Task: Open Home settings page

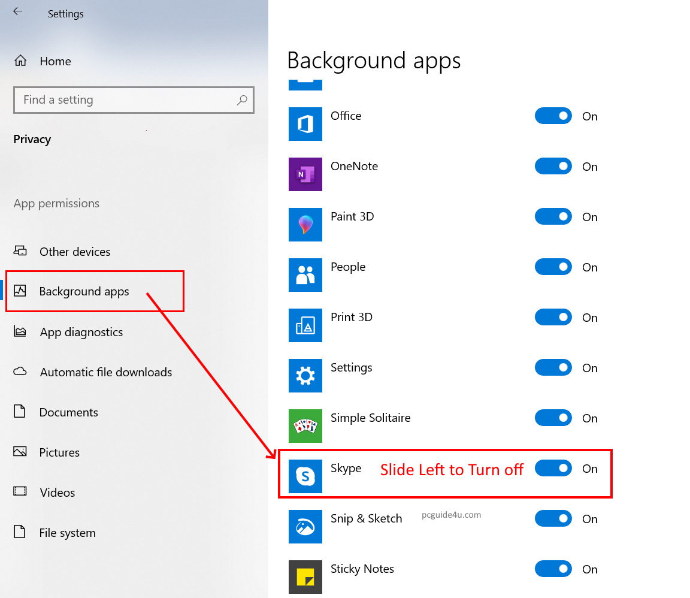Action: (55, 61)
